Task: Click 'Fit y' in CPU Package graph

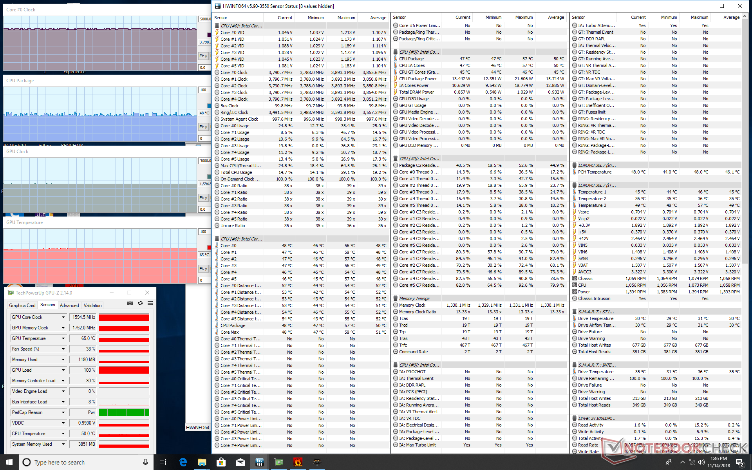Action: [x=203, y=127]
